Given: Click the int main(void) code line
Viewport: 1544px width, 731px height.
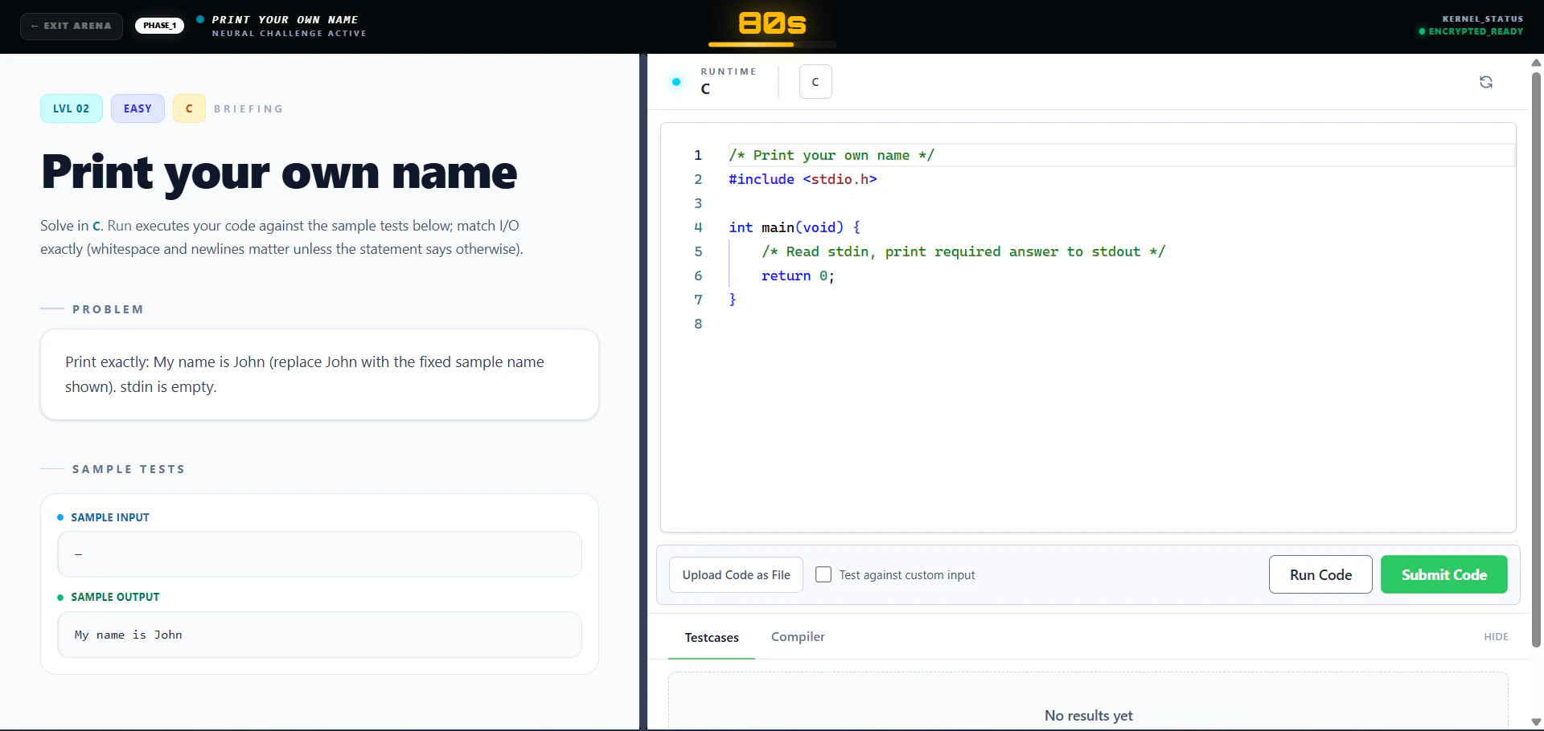Looking at the screenshot, I should click(x=795, y=227).
